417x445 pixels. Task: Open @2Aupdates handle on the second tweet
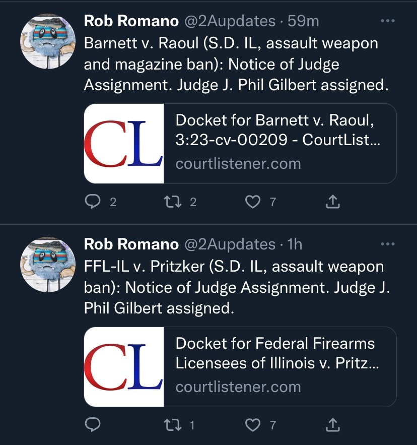coord(230,244)
